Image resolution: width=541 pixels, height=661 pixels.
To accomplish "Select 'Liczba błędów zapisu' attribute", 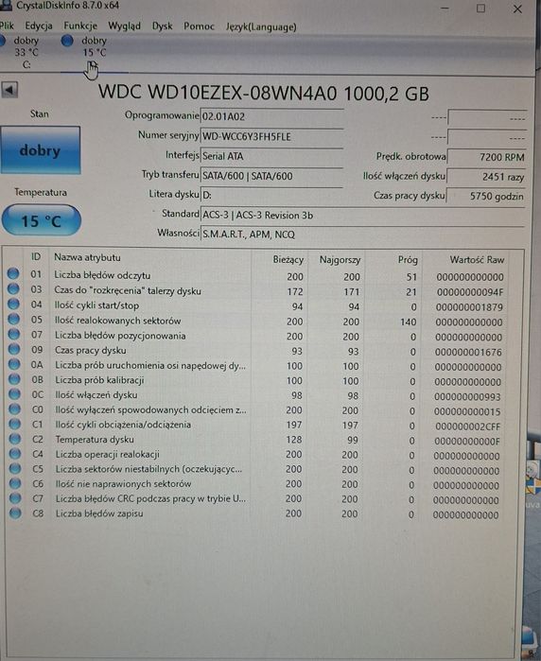I will (99, 513).
